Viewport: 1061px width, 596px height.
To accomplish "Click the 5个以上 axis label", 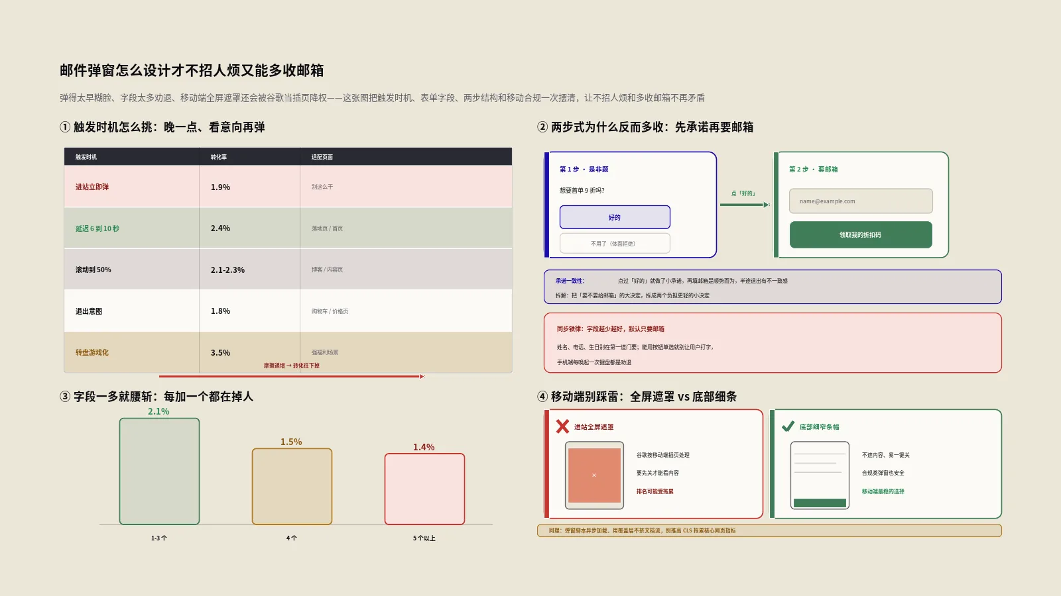I will point(424,538).
